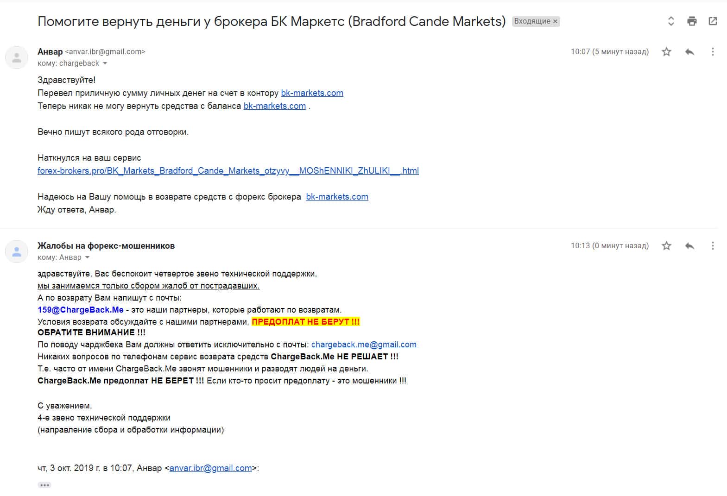The height and width of the screenshot is (496, 727).
Task: Click the chargeback.me@gmail.com email link
Action: click(x=364, y=345)
